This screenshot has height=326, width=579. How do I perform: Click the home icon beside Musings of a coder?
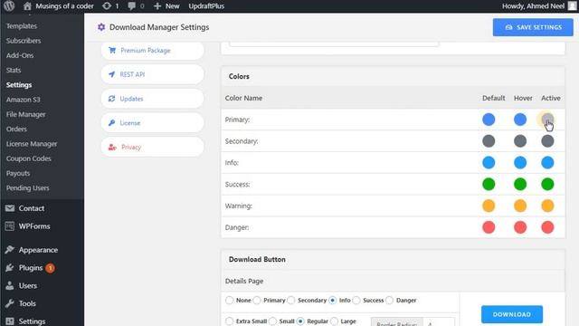[x=27, y=6]
